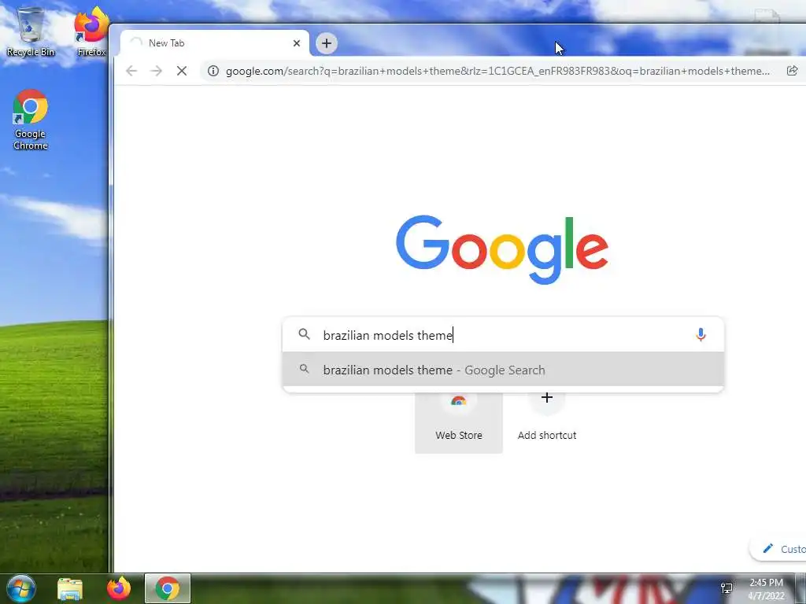Open network icon in system tray

[x=727, y=588]
